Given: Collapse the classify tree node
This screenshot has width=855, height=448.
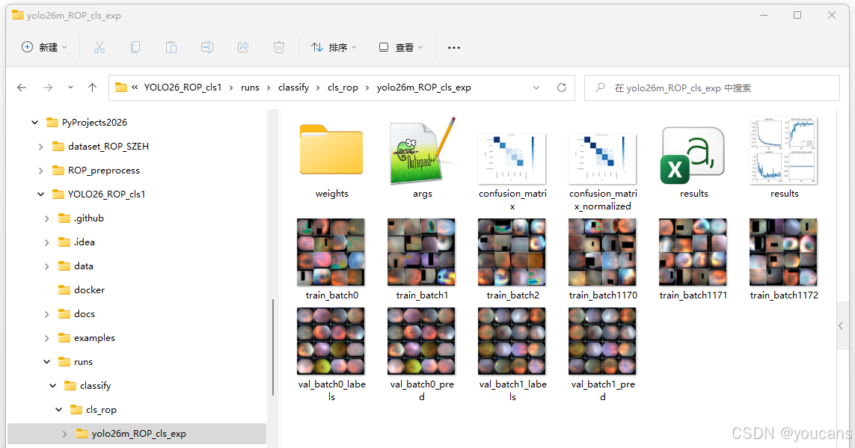Looking at the screenshot, I should [53, 386].
